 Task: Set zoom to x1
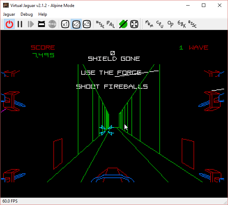[x=65, y=24]
